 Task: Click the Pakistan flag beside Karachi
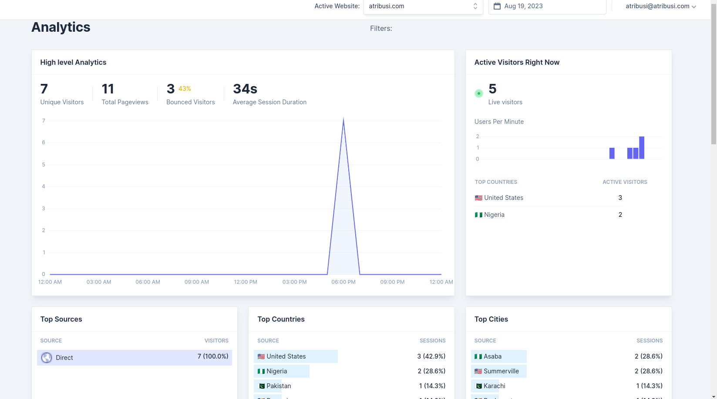point(478,386)
